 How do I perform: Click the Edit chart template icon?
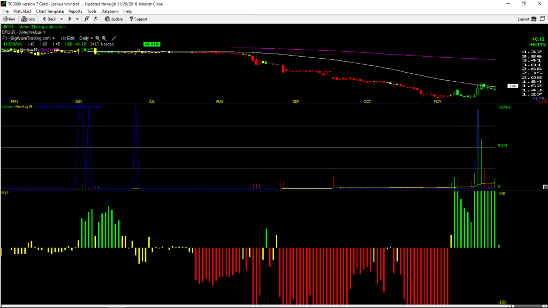click(x=68, y=38)
